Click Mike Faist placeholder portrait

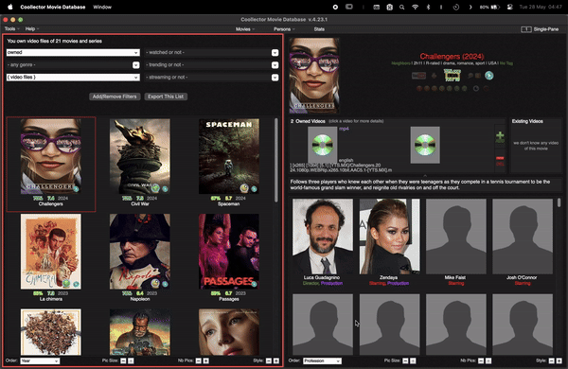click(456, 237)
